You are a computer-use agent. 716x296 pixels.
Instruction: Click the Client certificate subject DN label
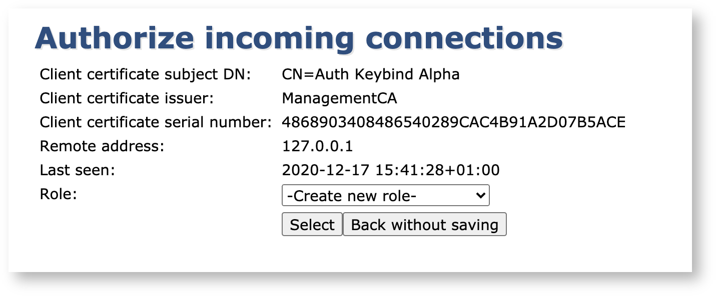click(x=145, y=75)
